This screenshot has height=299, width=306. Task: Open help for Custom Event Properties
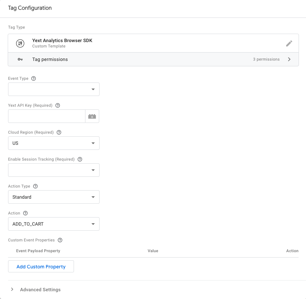[60, 240]
